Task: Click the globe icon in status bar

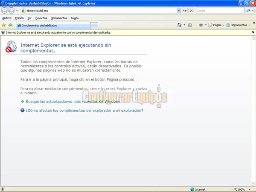Action: click(192, 189)
